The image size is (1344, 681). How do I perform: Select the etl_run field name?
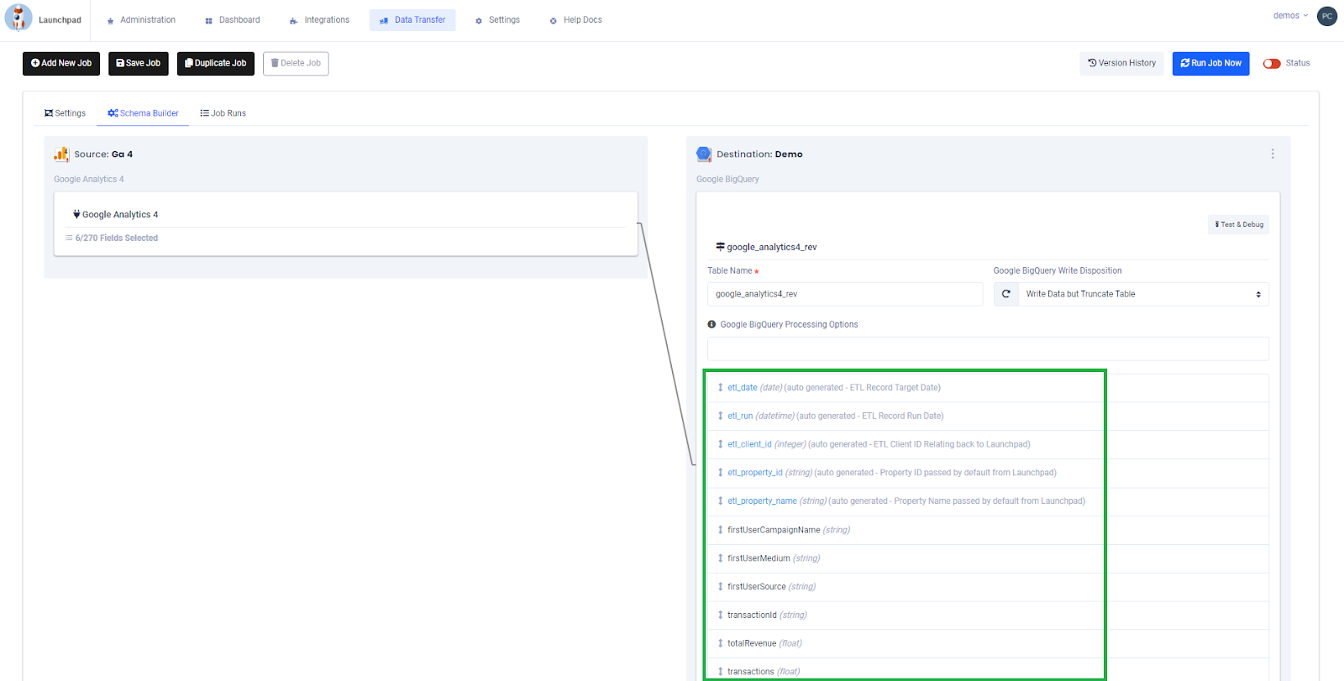(740, 416)
